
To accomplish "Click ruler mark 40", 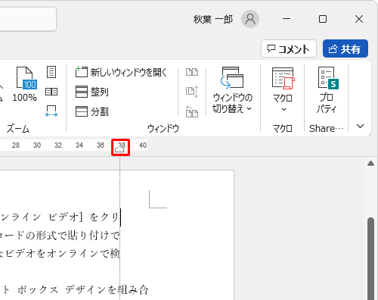I will 143,145.
